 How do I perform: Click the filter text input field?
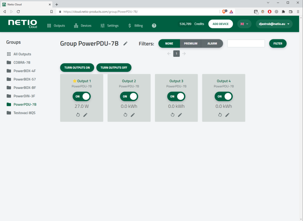(x=246, y=44)
